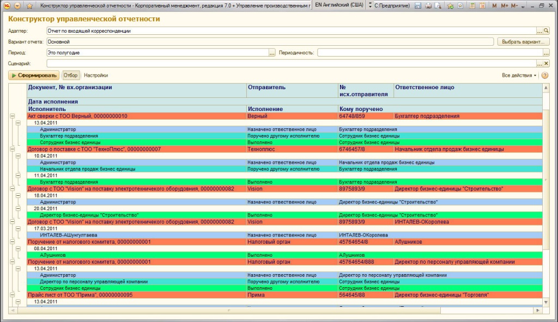Collapse the Акт сверки с ТОО Верный group
Image resolution: width=558 pixels, height=322 pixels.
[x=12, y=116]
